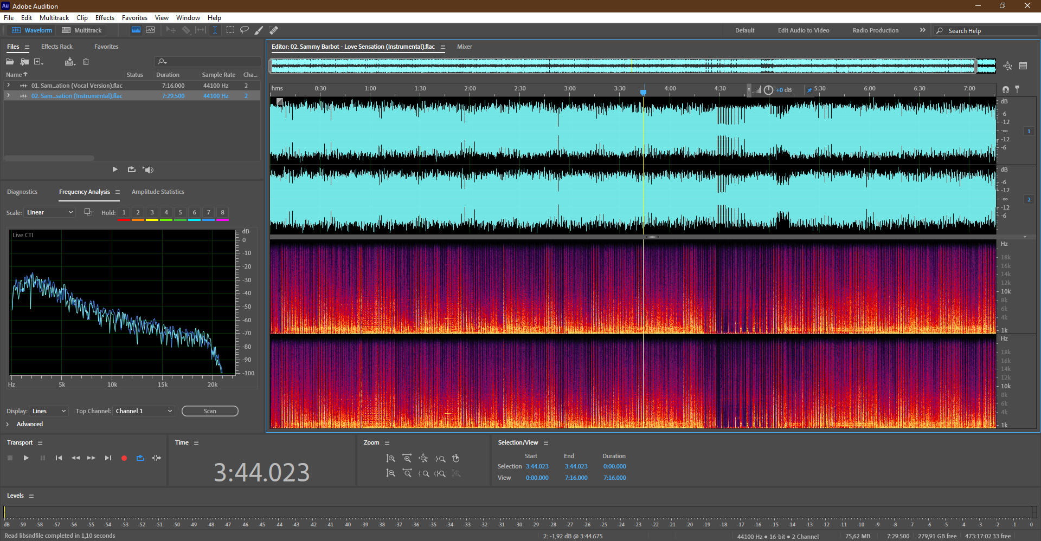The image size is (1041, 541).
Task: Toggle Auto-Play speaker icon in Files panel
Action: click(x=148, y=170)
